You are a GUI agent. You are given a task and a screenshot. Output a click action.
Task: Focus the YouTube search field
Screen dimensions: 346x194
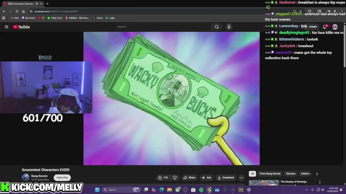[x=163, y=27]
